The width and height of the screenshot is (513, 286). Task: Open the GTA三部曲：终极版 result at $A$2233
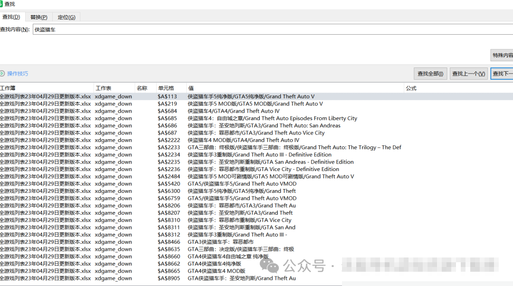pyautogui.click(x=256, y=147)
